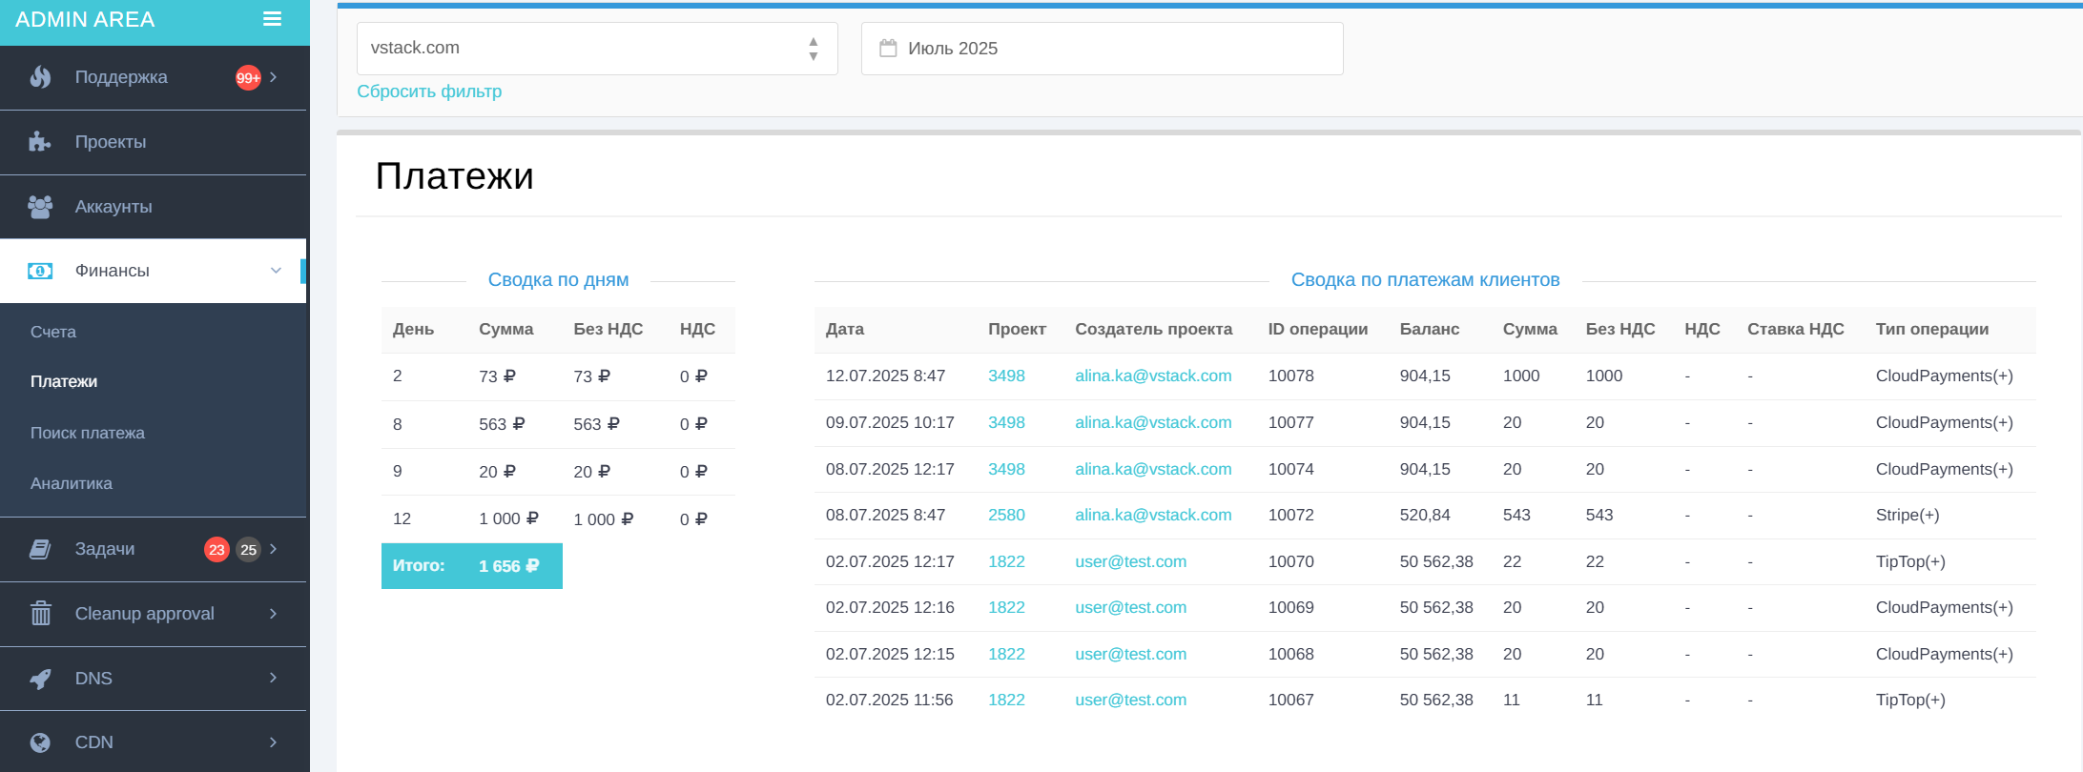Click the globe icon for CDN

[40, 742]
